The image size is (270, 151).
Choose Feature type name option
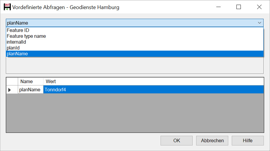point(26,36)
